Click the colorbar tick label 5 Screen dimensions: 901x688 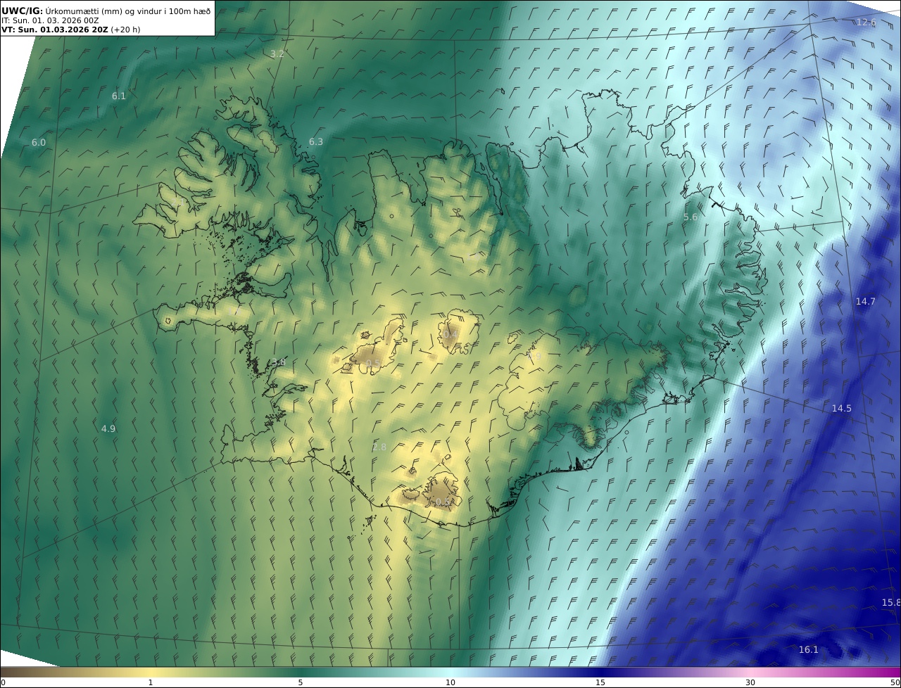pyautogui.click(x=301, y=682)
